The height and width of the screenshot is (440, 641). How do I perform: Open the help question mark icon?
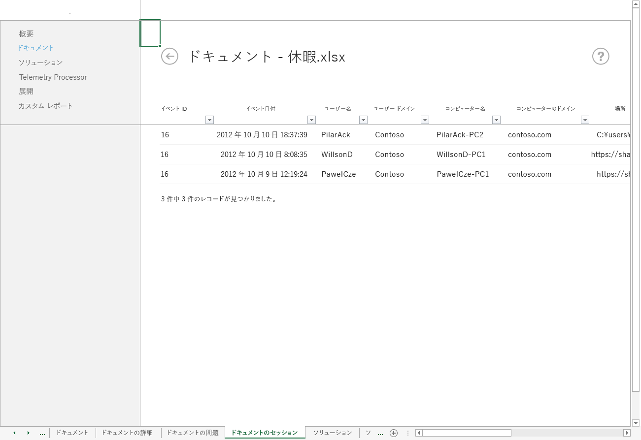[x=601, y=57]
